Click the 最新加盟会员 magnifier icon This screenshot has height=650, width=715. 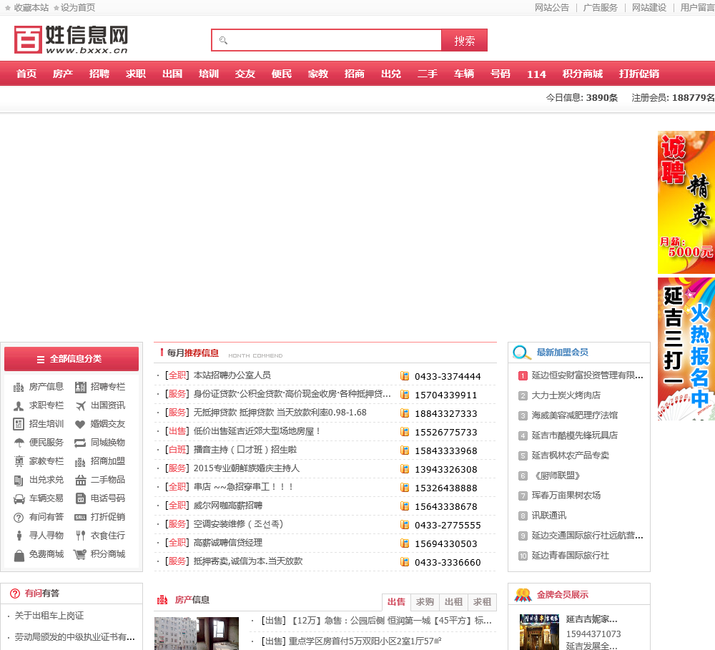(521, 353)
